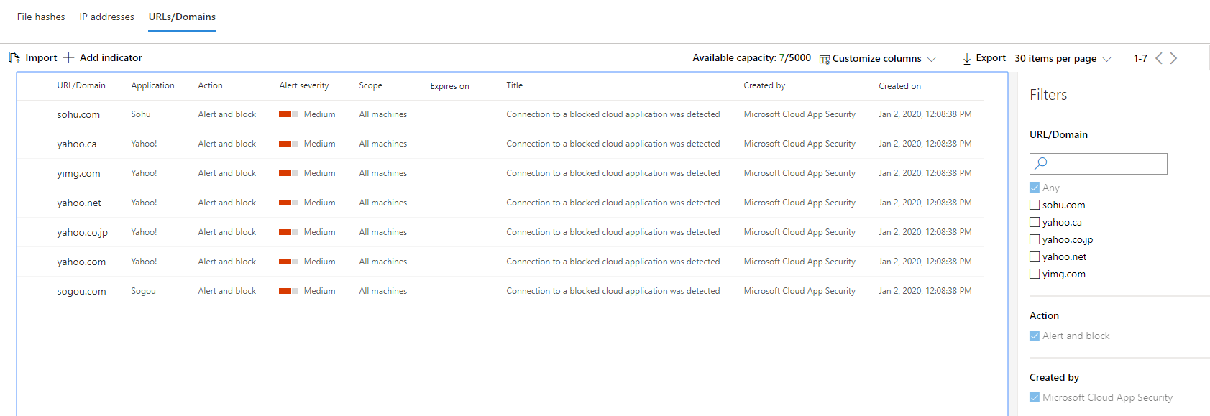Click the Customize columns label
This screenshot has height=416, width=1210.
[876, 58]
